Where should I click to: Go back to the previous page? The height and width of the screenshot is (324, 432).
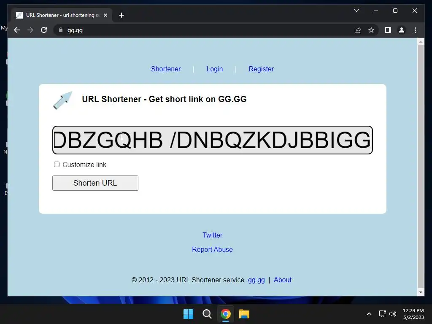click(x=17, y=30)
